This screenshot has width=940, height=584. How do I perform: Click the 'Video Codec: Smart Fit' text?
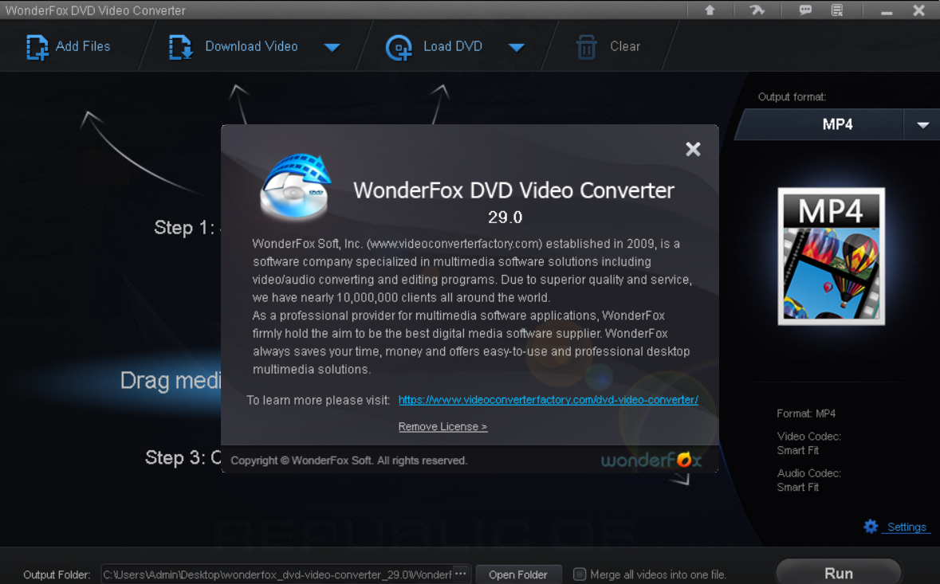(808, 443)
